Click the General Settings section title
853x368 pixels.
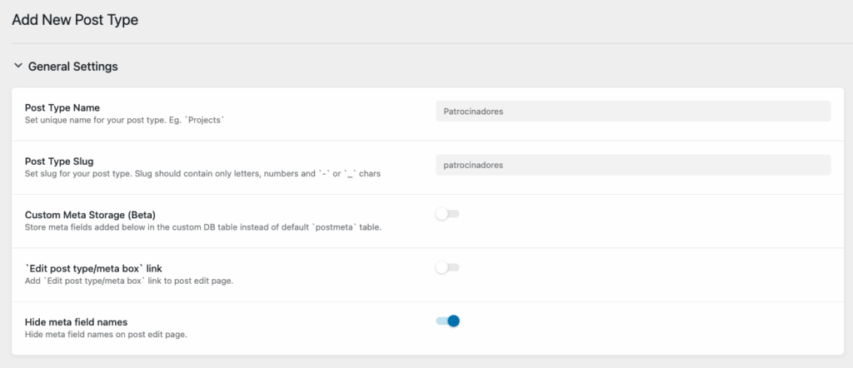73,66
